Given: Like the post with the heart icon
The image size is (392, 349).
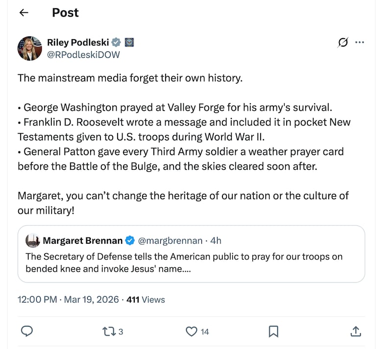Looking at the screenshot, I should tap(191, 331).
